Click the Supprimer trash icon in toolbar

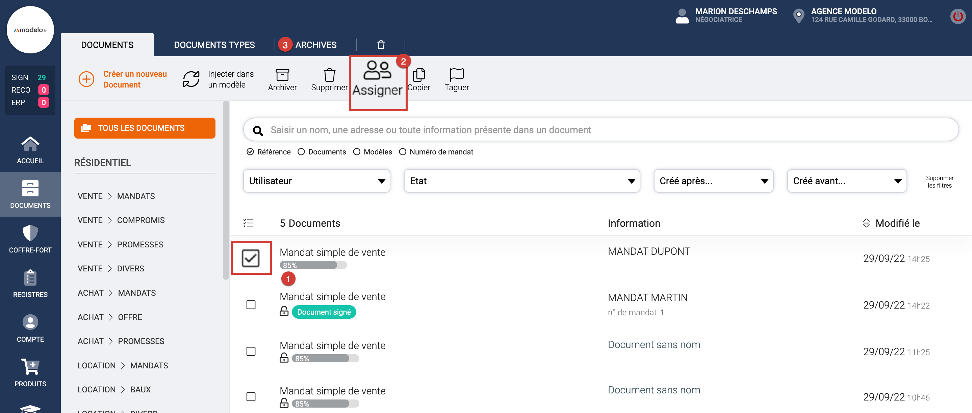pyautogui.click(x=329, y=75)
